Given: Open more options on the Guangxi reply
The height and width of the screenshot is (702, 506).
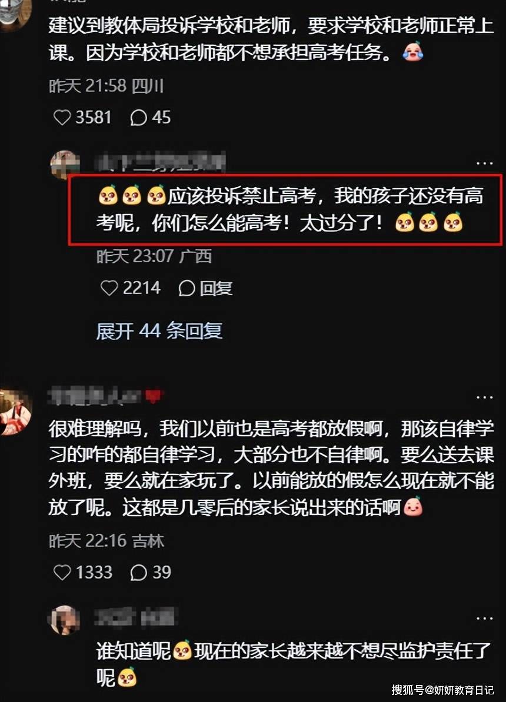Looking at the screenshot, I should 484,163.
